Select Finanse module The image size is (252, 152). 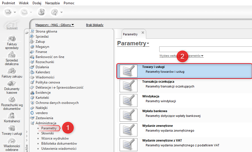pyautogui.click(x=41, y=52)
